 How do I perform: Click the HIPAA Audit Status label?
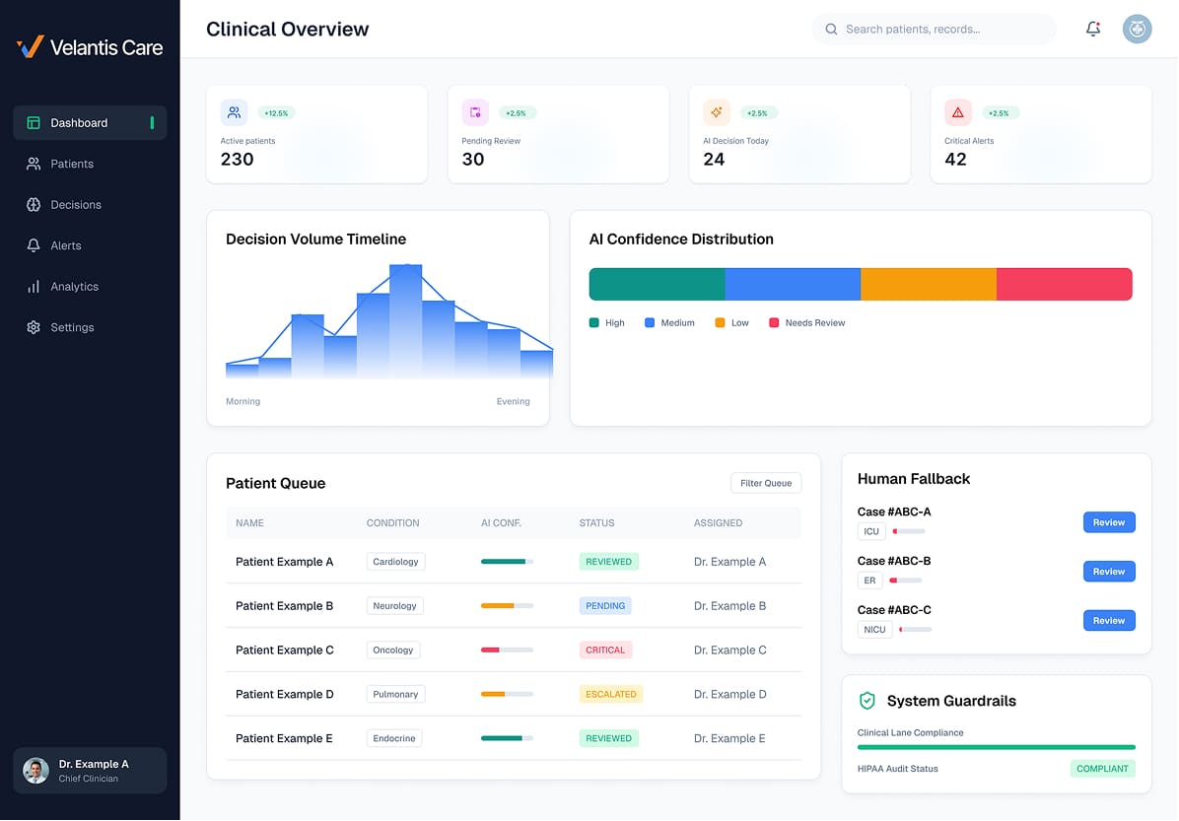pos(898,769)
